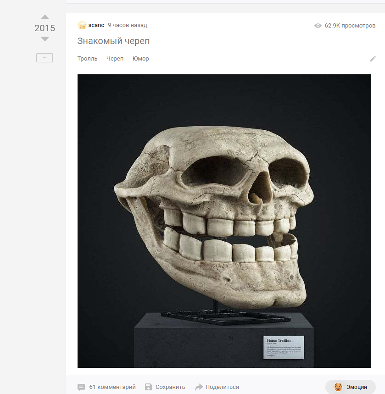
Task: Downvote the post with the down arrow
Action: point(45,39)
